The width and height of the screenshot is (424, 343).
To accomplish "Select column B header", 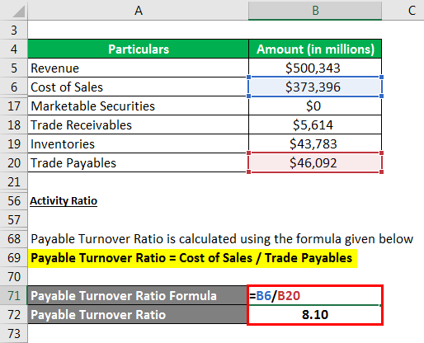I will [x=315, y=10].
